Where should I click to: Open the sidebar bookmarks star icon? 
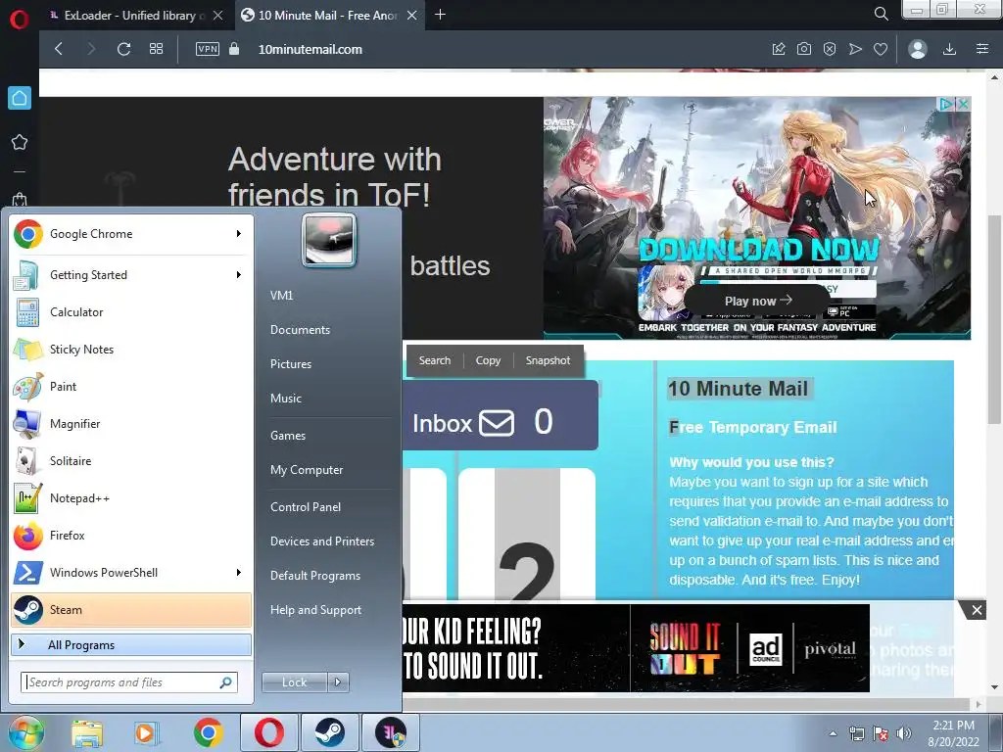point(20,142)
